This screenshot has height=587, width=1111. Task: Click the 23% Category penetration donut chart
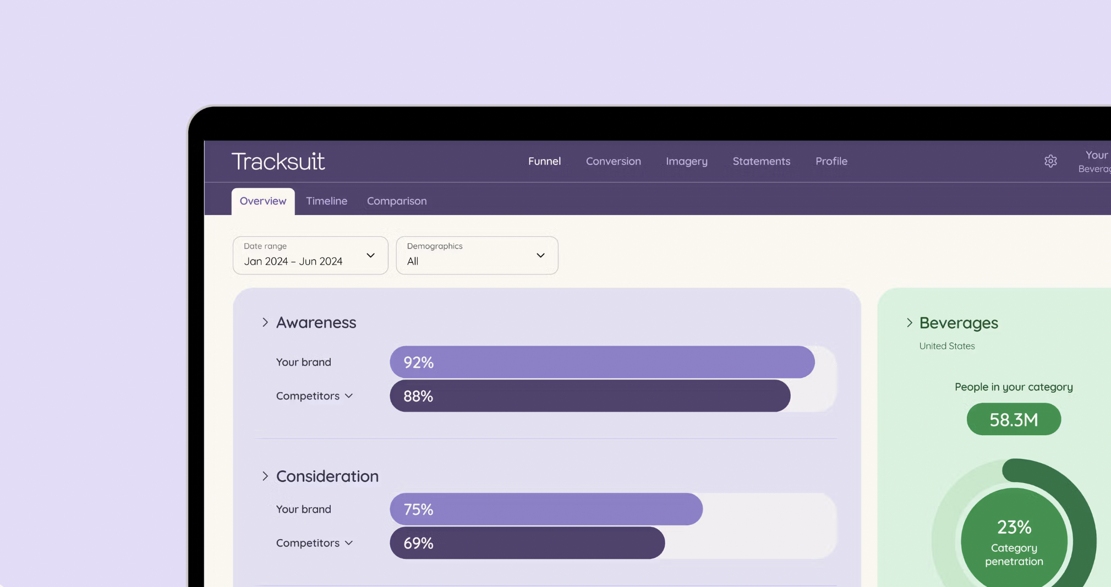click(1014, 523)
